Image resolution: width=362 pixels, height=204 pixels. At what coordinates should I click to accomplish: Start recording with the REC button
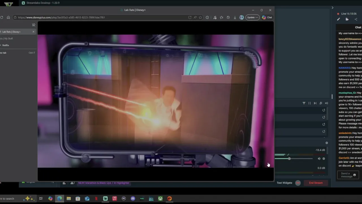pos(298,183)
